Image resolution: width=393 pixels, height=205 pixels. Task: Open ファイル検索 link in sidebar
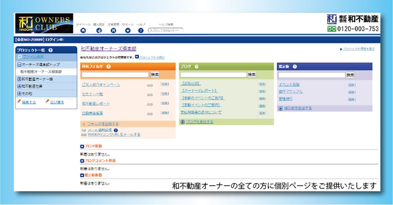click(x=34, y=57)
